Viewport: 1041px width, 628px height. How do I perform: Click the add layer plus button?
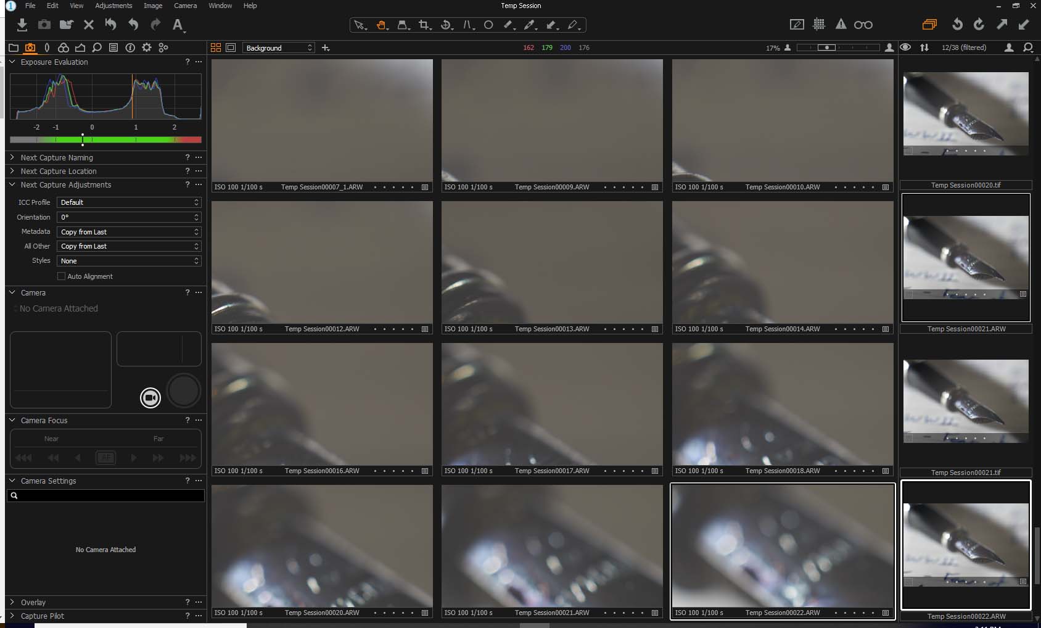coord(326,48)
